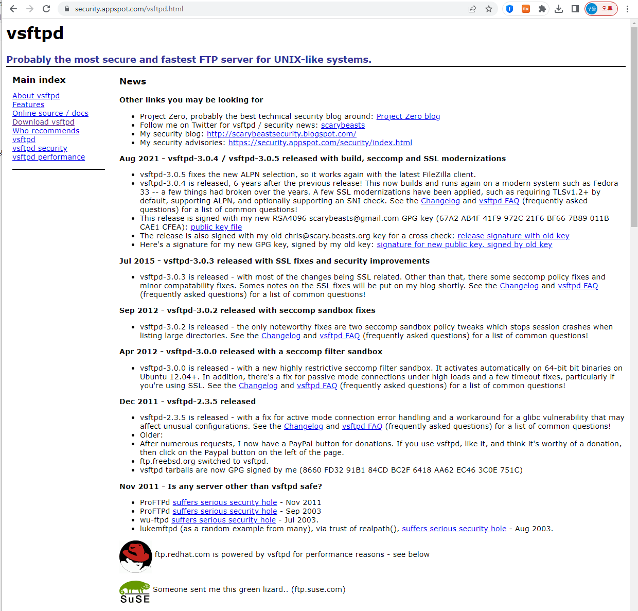Open the Extensions puzzle menu
The image size is (638, 611).
point(542,9)
